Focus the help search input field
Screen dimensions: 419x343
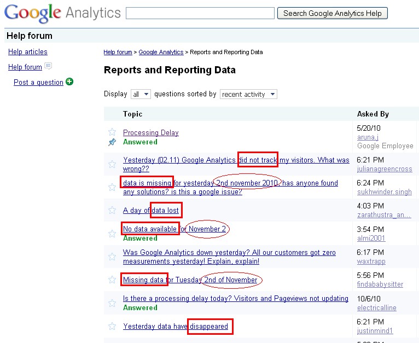[200, 13]
